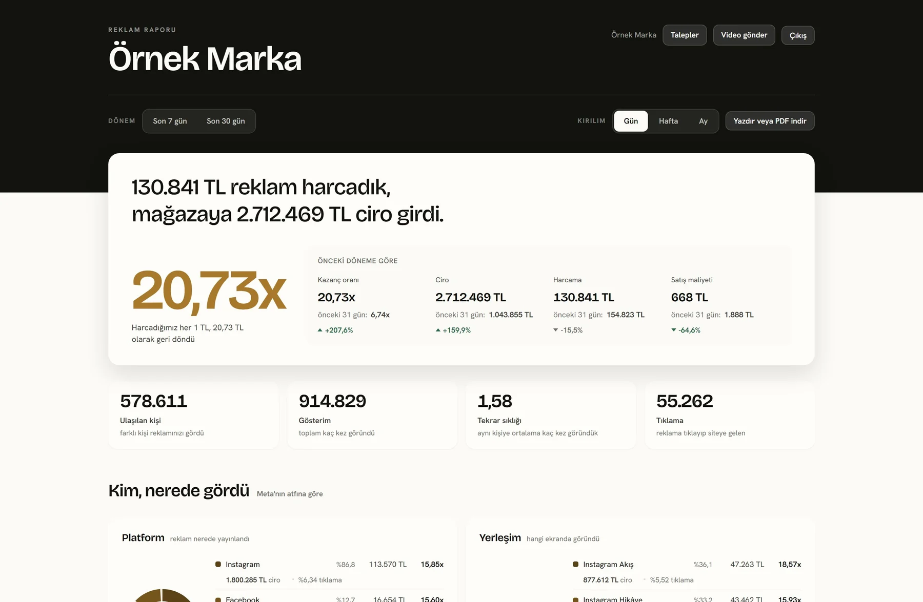Click the Instagram Akış row in Yerleşim
Viewport: 923px width, 602px height.
point(687,572)
